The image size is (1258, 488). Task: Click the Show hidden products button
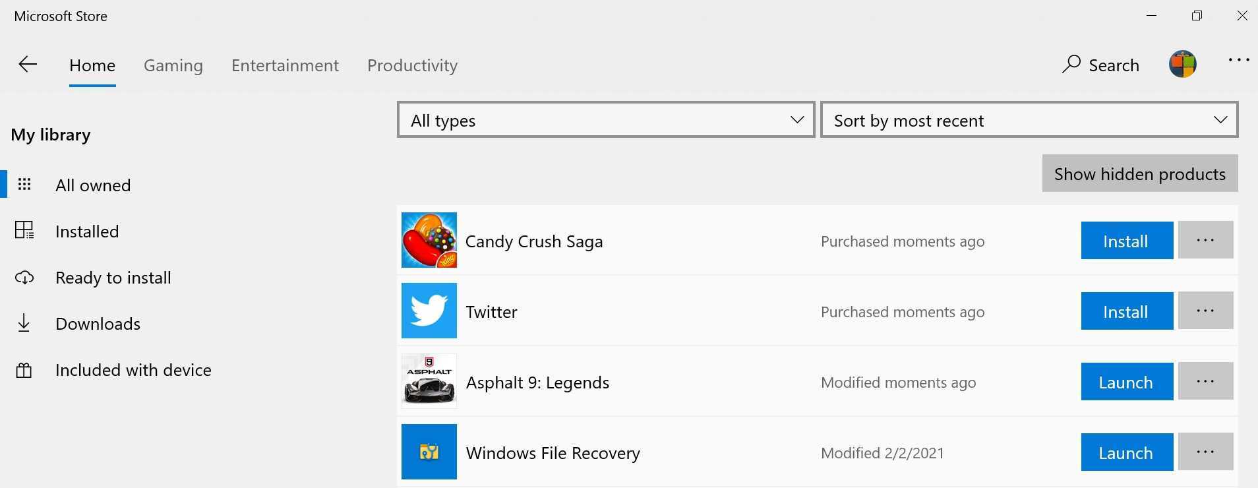[1139, 173]
